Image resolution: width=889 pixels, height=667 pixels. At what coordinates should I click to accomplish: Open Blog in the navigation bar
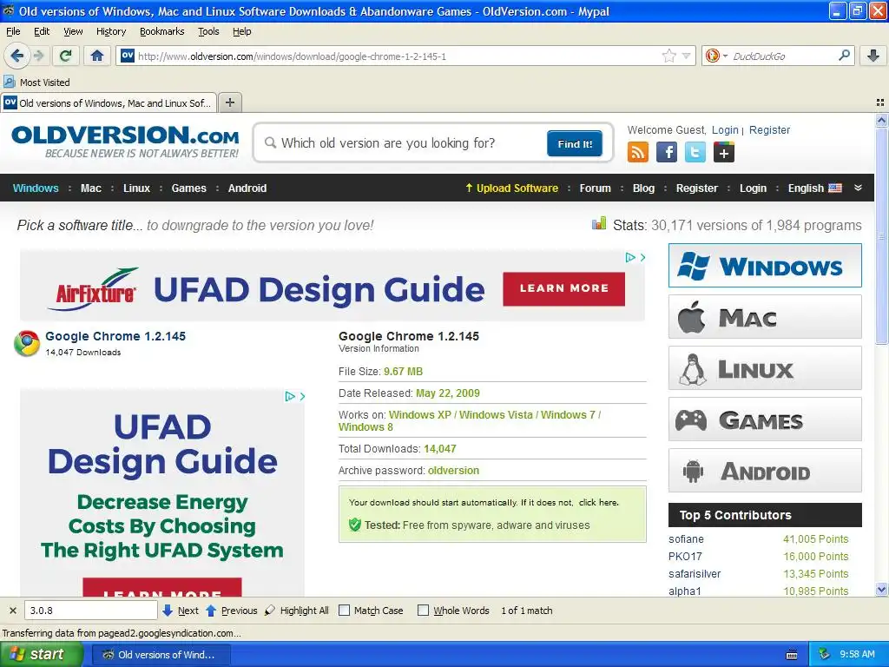[x=643, y=188]
